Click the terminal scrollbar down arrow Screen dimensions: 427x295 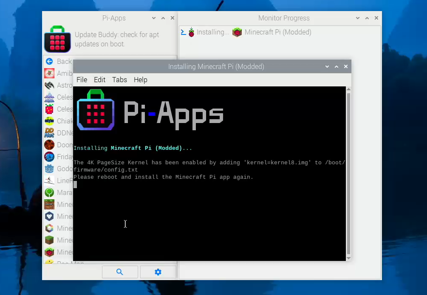click(x=348, y=258)
